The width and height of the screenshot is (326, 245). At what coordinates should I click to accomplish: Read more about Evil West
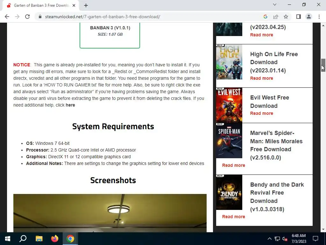(262, 113)
